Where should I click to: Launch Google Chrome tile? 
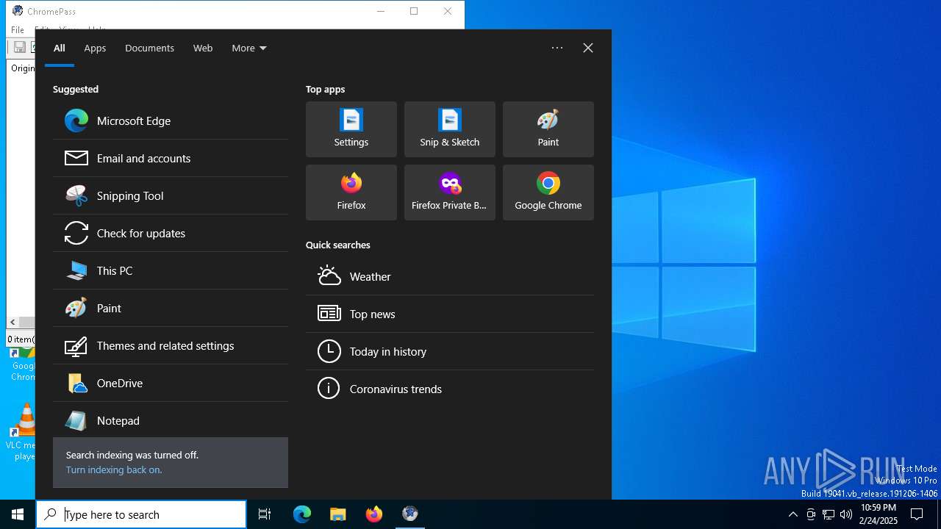[x=548, y=192]
